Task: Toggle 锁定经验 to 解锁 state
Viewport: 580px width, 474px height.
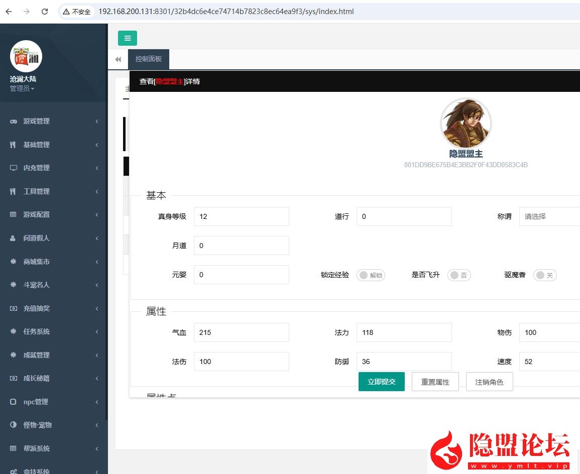Action: tap(371, 275)
